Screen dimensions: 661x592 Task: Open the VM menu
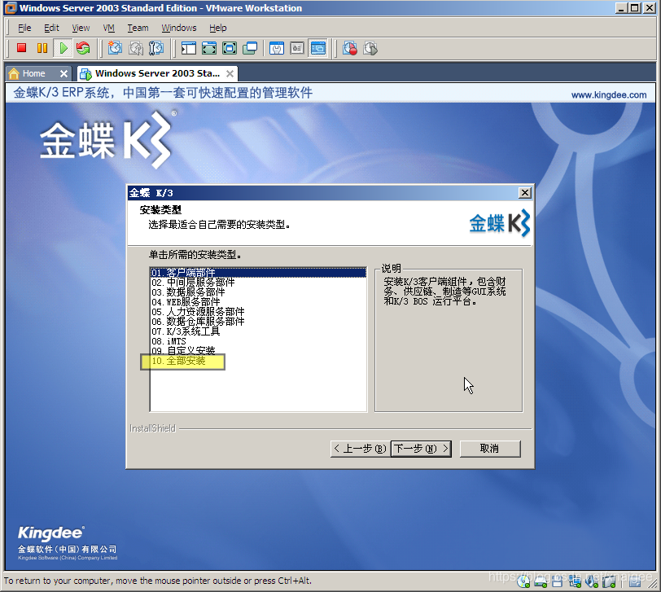[109, 28]
